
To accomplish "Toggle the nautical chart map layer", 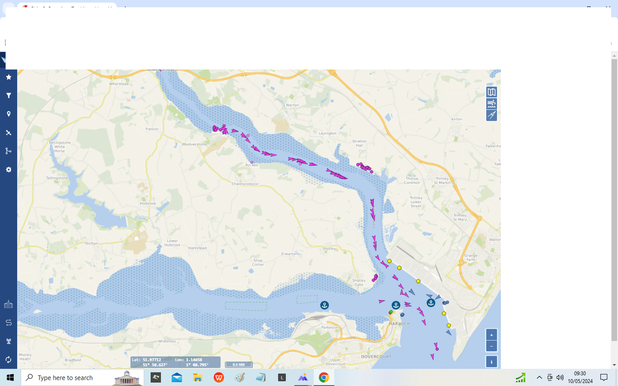I will pyautogui.click(x=491, y=92).
